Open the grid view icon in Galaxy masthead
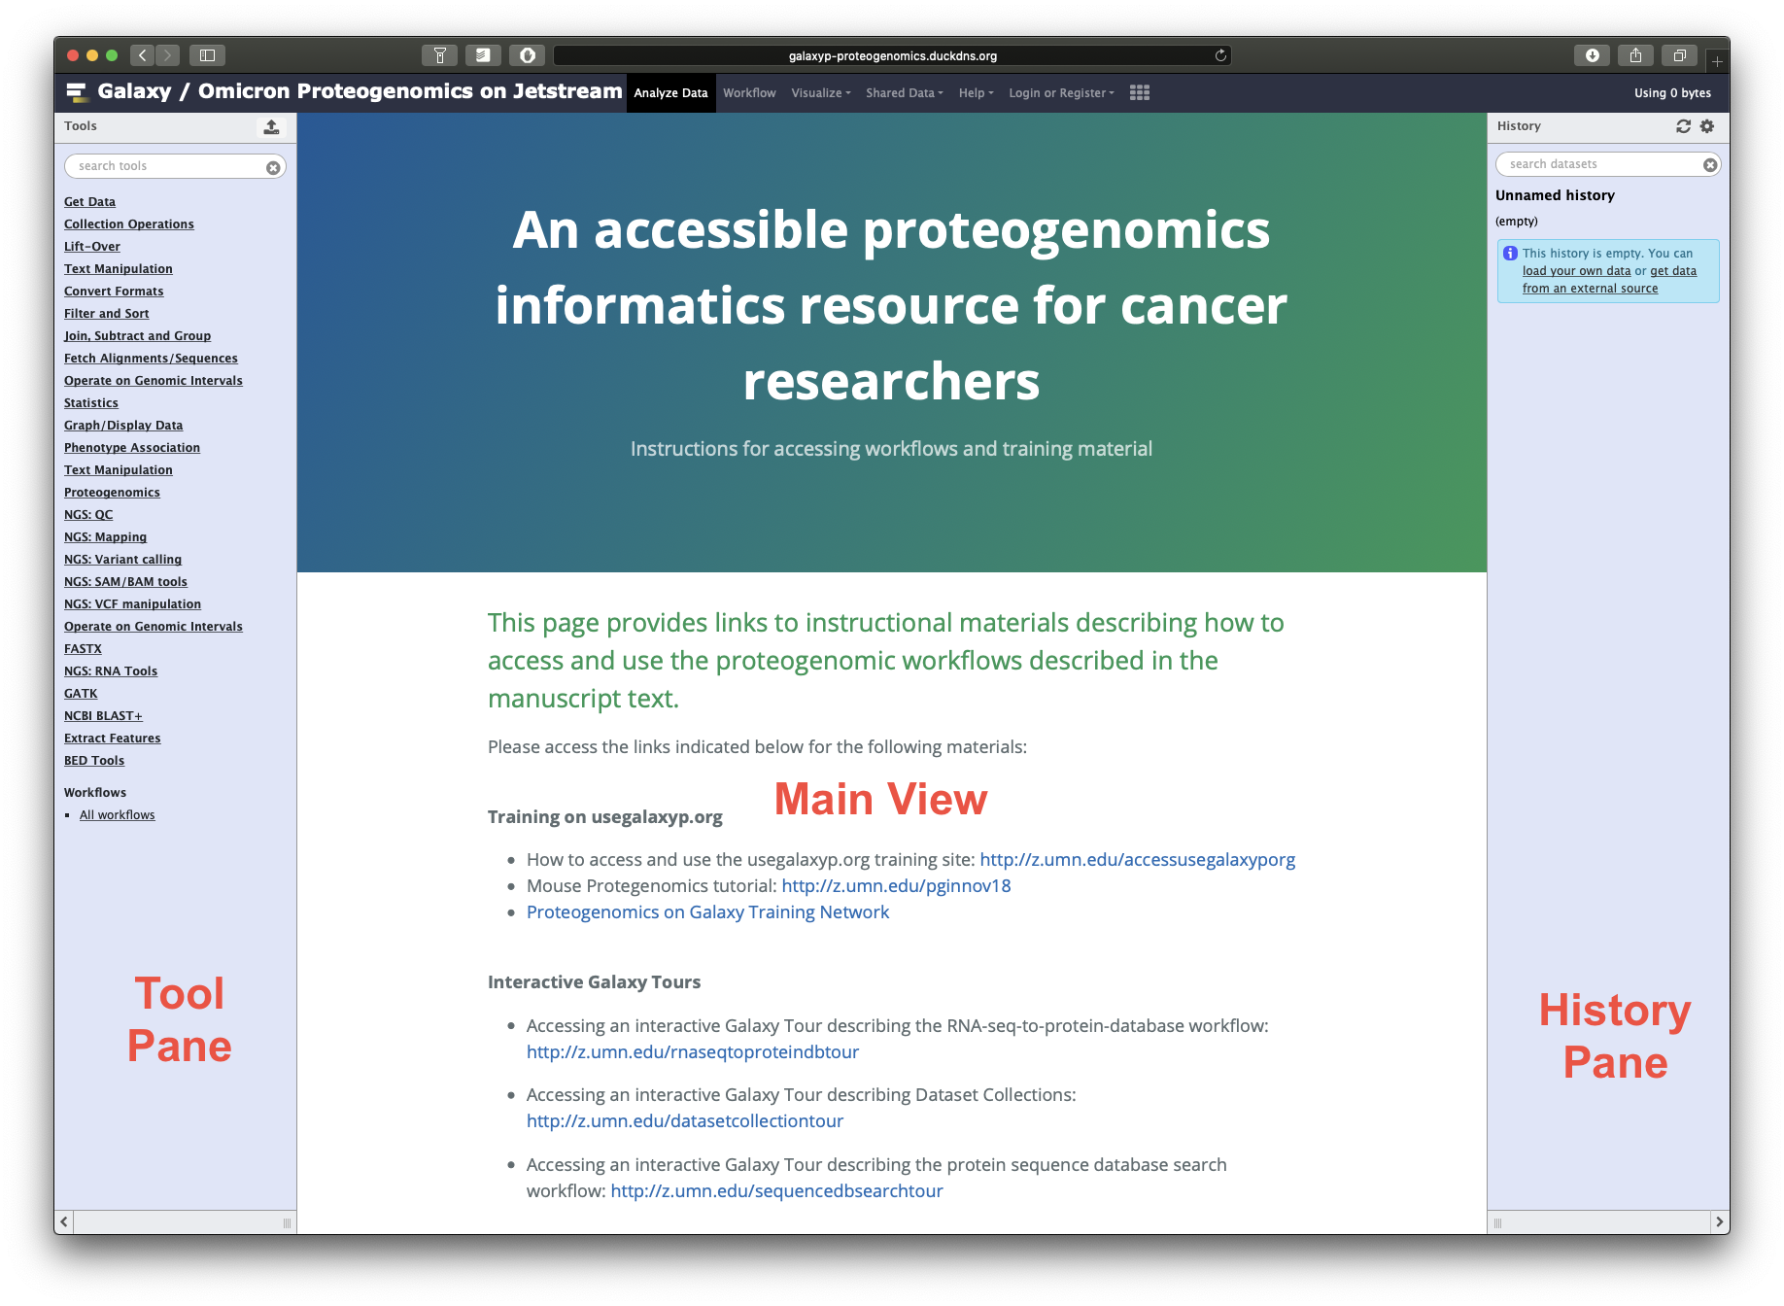This screenshot has width=1784, height=1306. click(x=1140, y=92)
